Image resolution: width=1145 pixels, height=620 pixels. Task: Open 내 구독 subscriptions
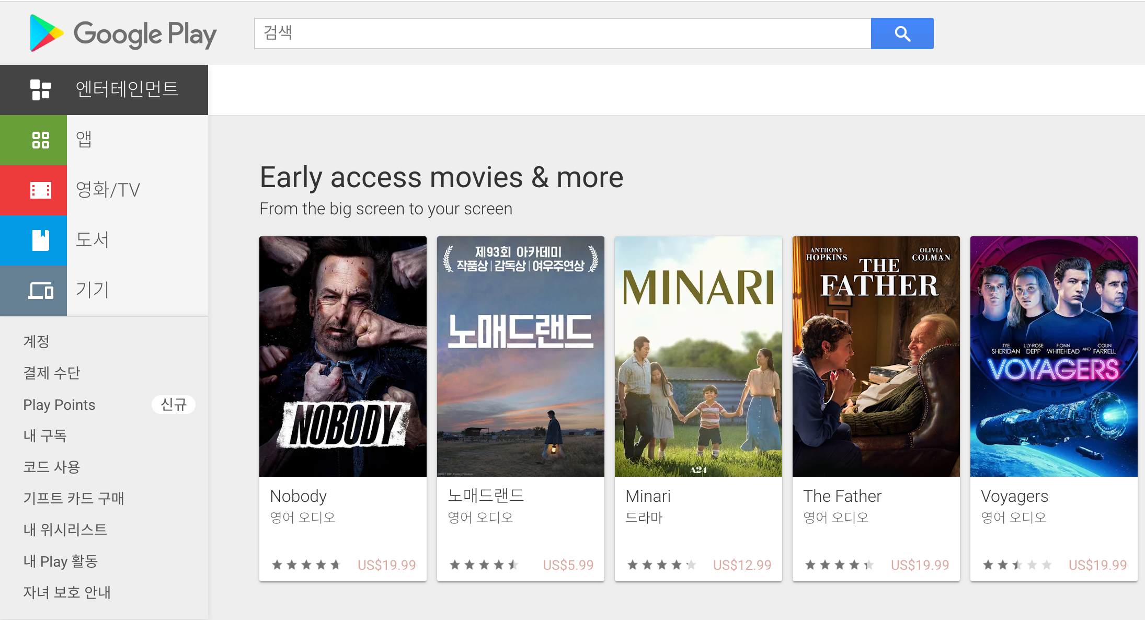tap(45, 436)
